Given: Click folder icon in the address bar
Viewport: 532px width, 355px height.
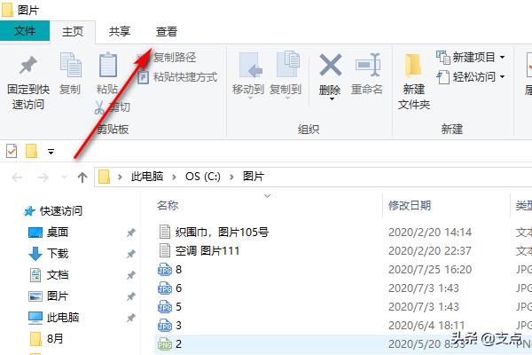Looking at the screenshot, I should click(x=104, y=177).
